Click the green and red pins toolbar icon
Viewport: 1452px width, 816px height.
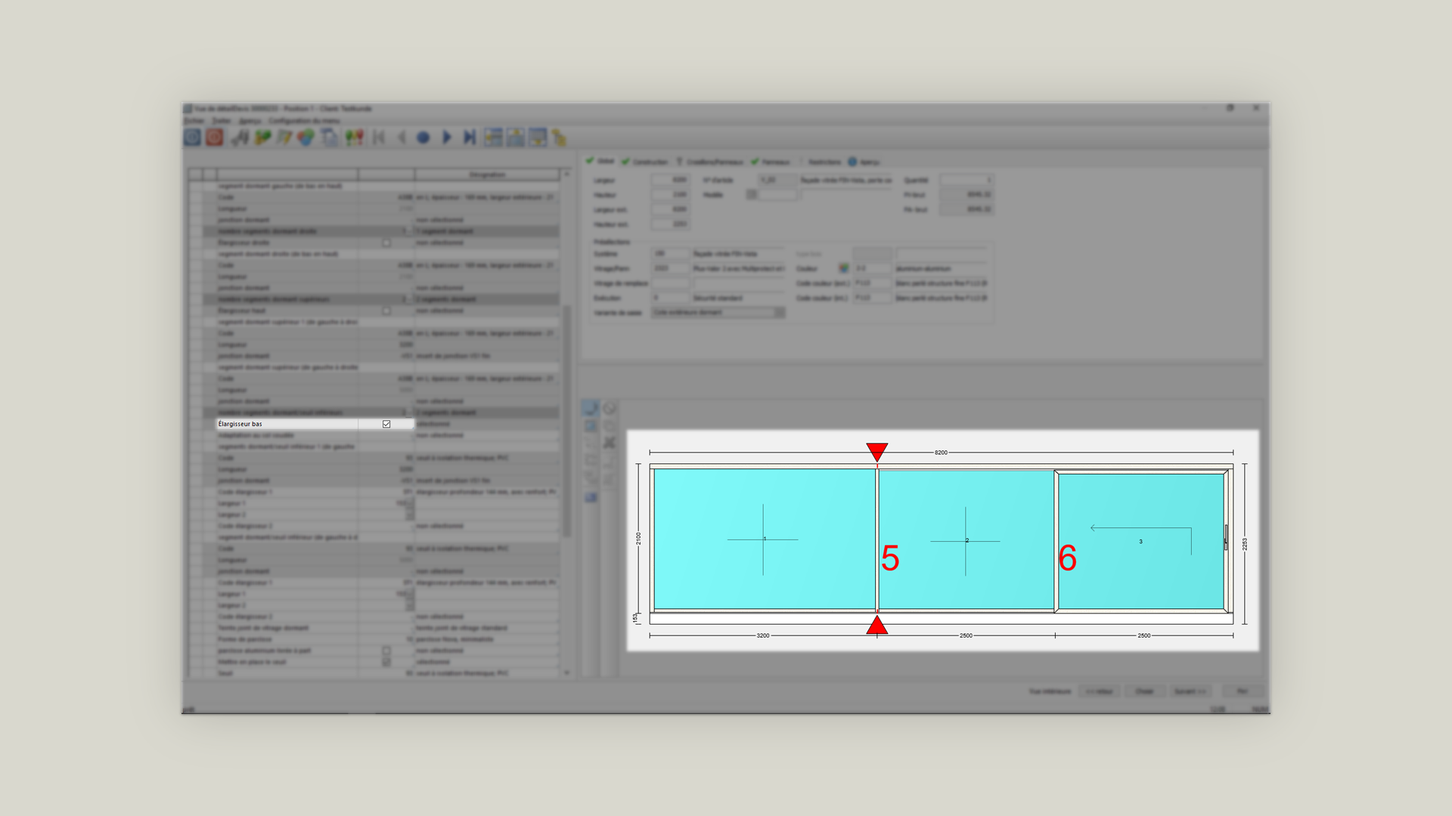coord(354,138)
